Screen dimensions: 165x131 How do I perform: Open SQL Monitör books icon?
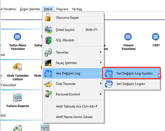(x=48, y=40)
